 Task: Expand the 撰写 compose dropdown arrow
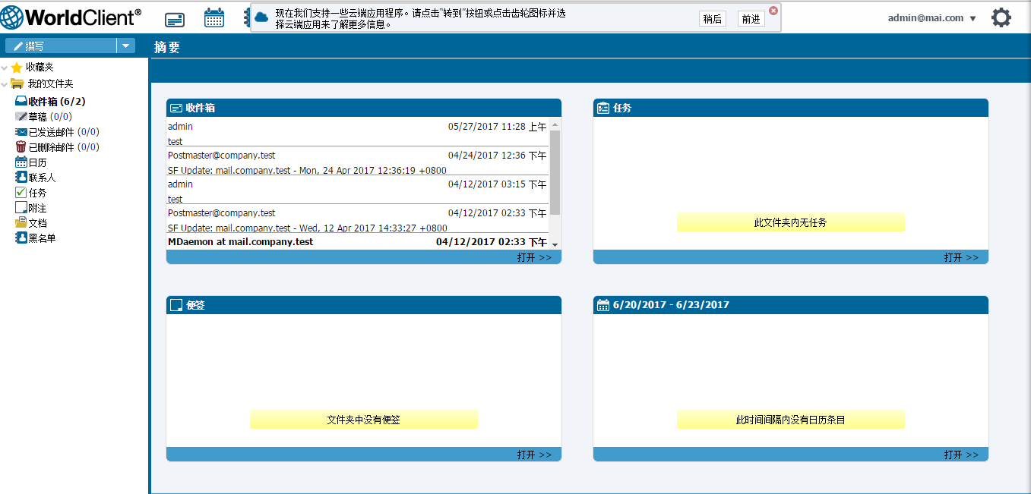[x=125, y=46]
